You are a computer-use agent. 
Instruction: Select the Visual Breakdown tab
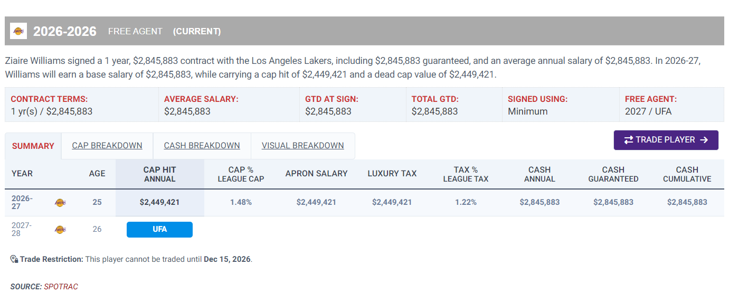pos(303,146)
